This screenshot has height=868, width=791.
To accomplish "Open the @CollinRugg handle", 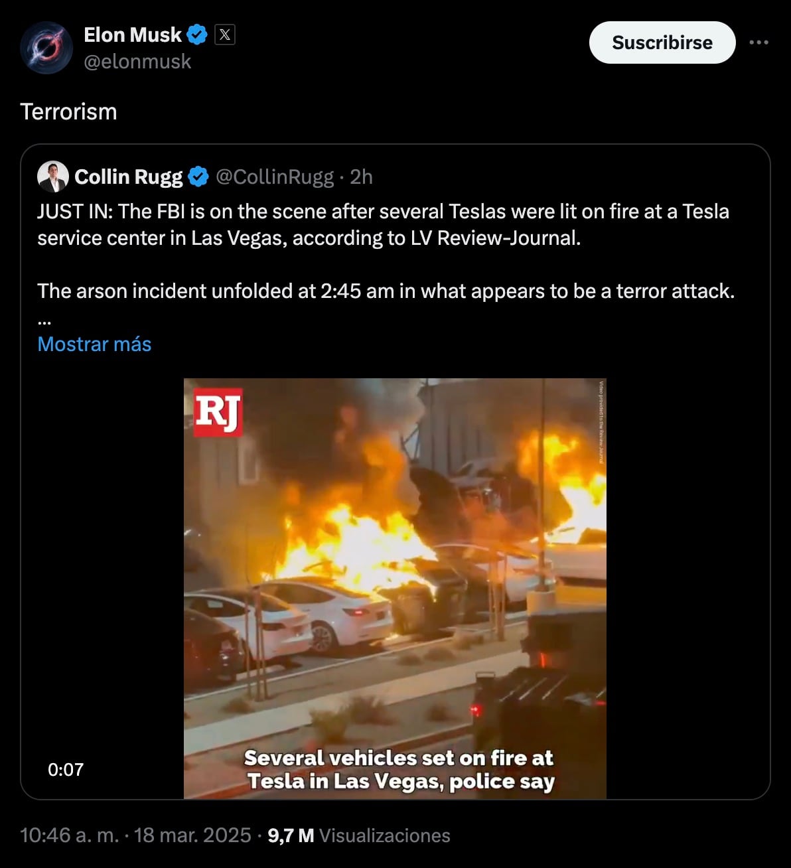I will coord(275,177).
